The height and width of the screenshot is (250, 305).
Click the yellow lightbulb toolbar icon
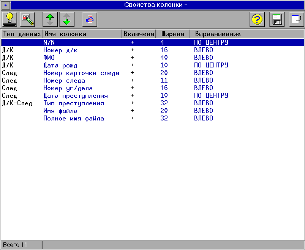(9, 19)
